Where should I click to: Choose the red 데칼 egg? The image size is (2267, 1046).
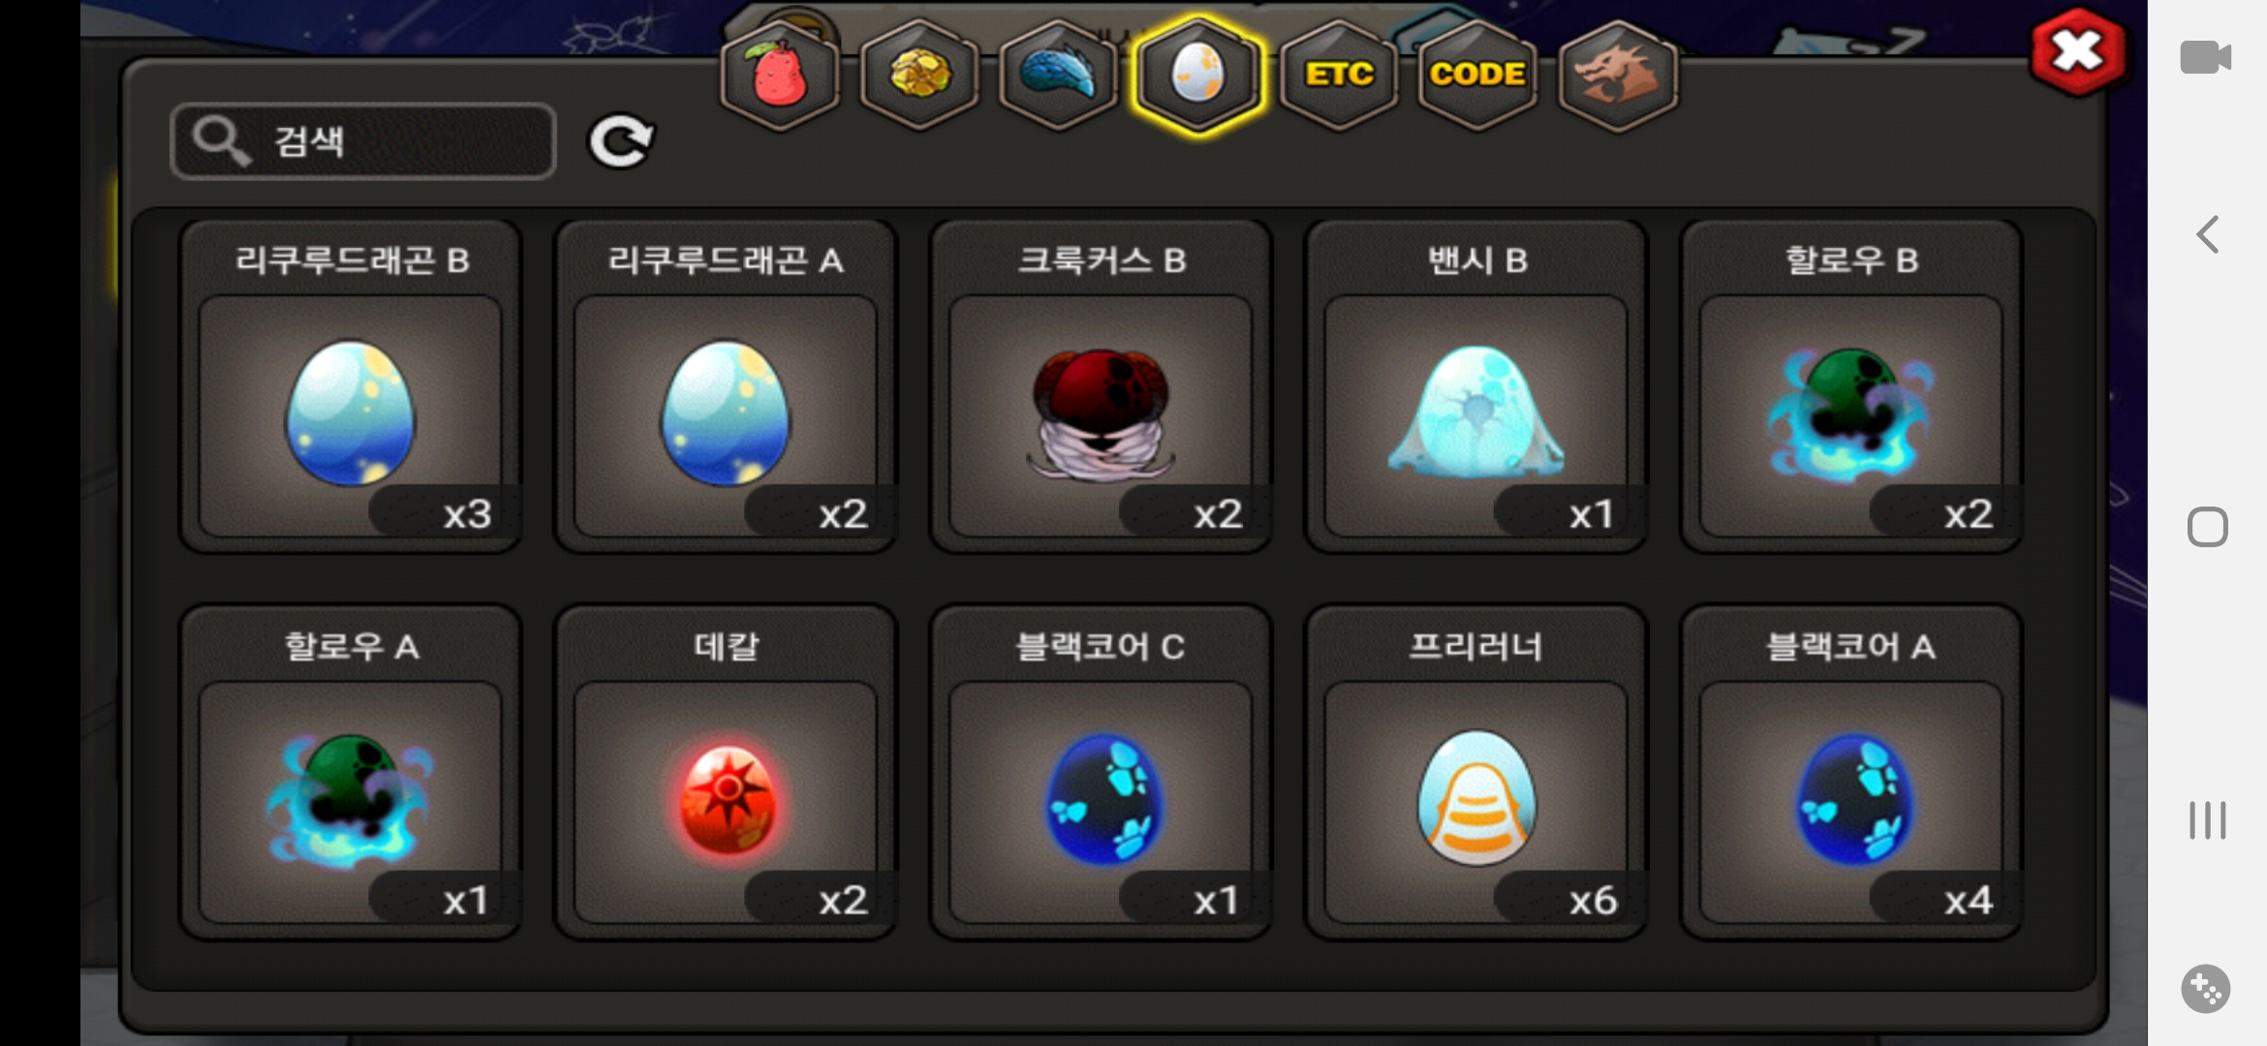[x=726, y=772]
